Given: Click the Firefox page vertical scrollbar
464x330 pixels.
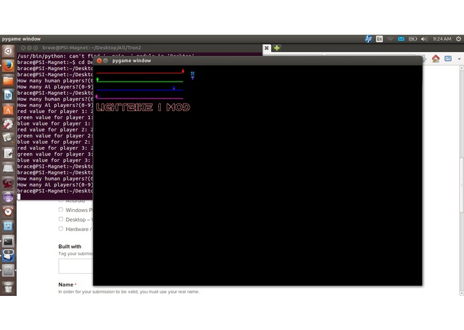Looking at the screenshot, I should pos(461,186).
